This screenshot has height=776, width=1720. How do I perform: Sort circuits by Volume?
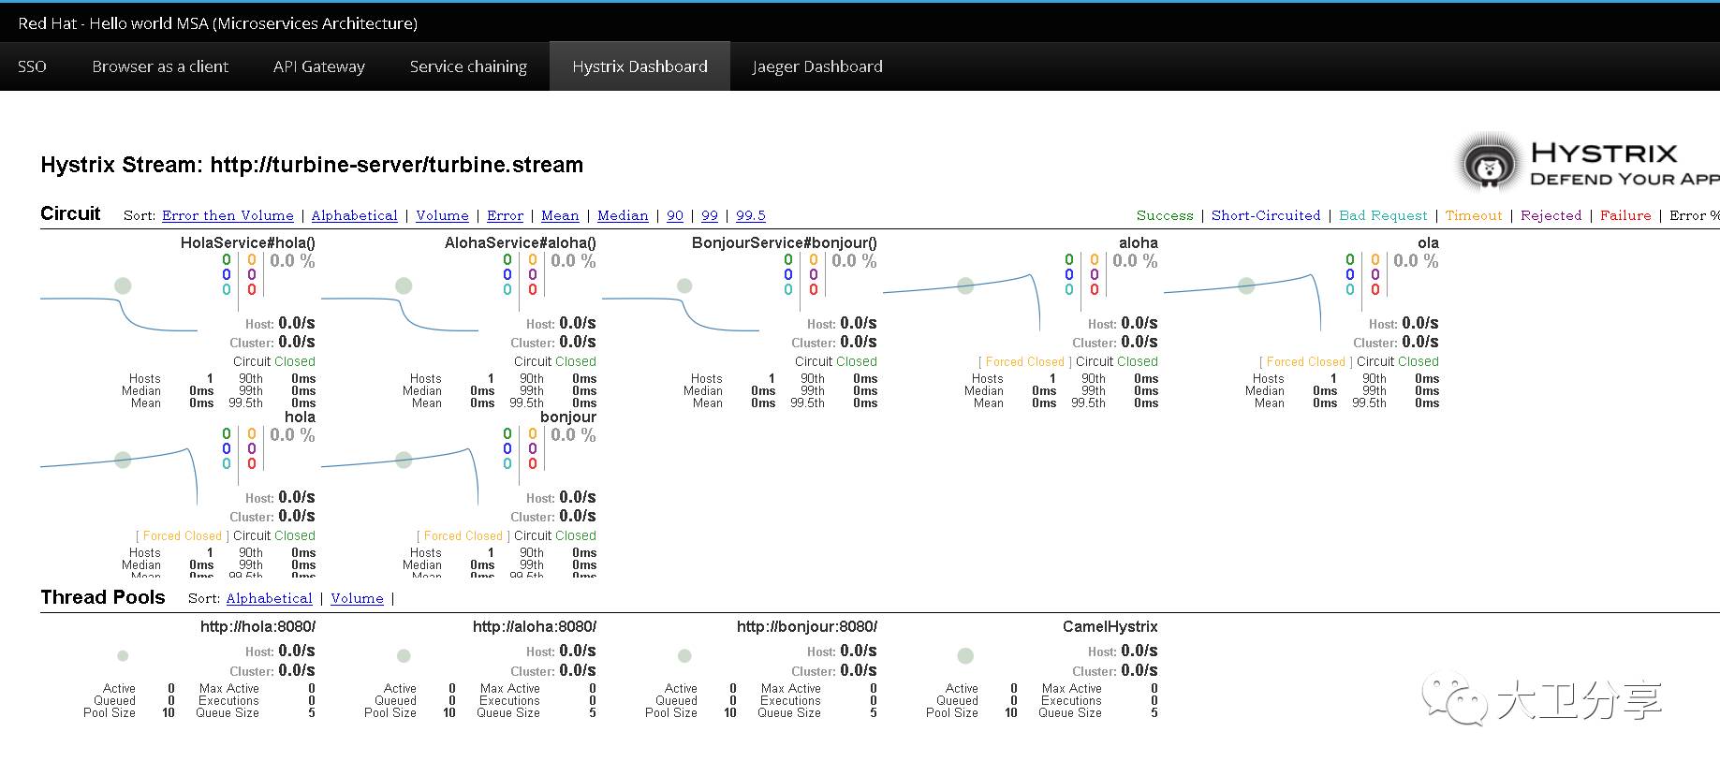(x=442, y=215)
